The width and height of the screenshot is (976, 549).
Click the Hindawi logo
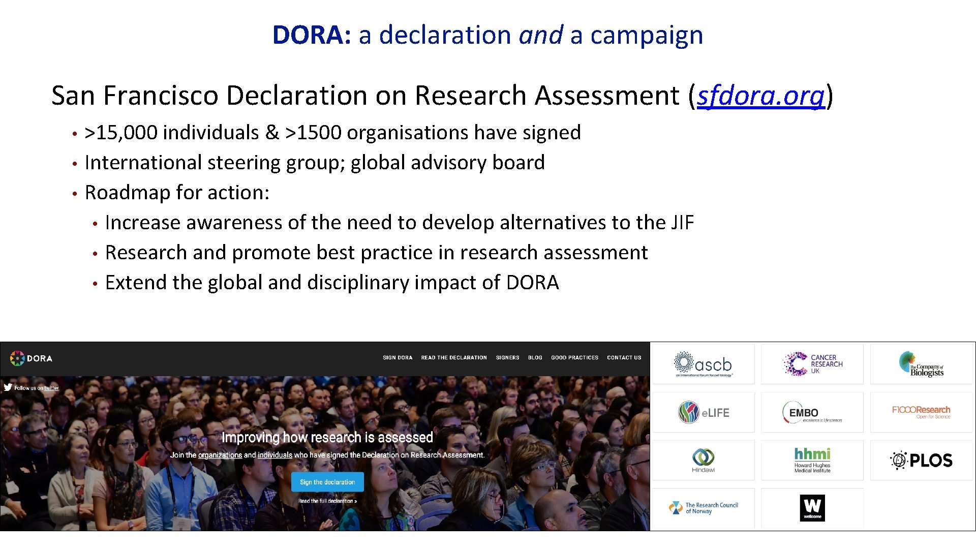[x=704, y=460]
